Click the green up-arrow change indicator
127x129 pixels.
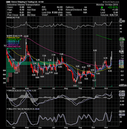coord(102,7)
